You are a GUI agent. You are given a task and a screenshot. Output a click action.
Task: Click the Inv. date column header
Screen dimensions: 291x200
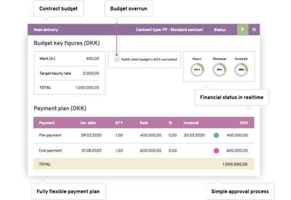click(88, 123)
